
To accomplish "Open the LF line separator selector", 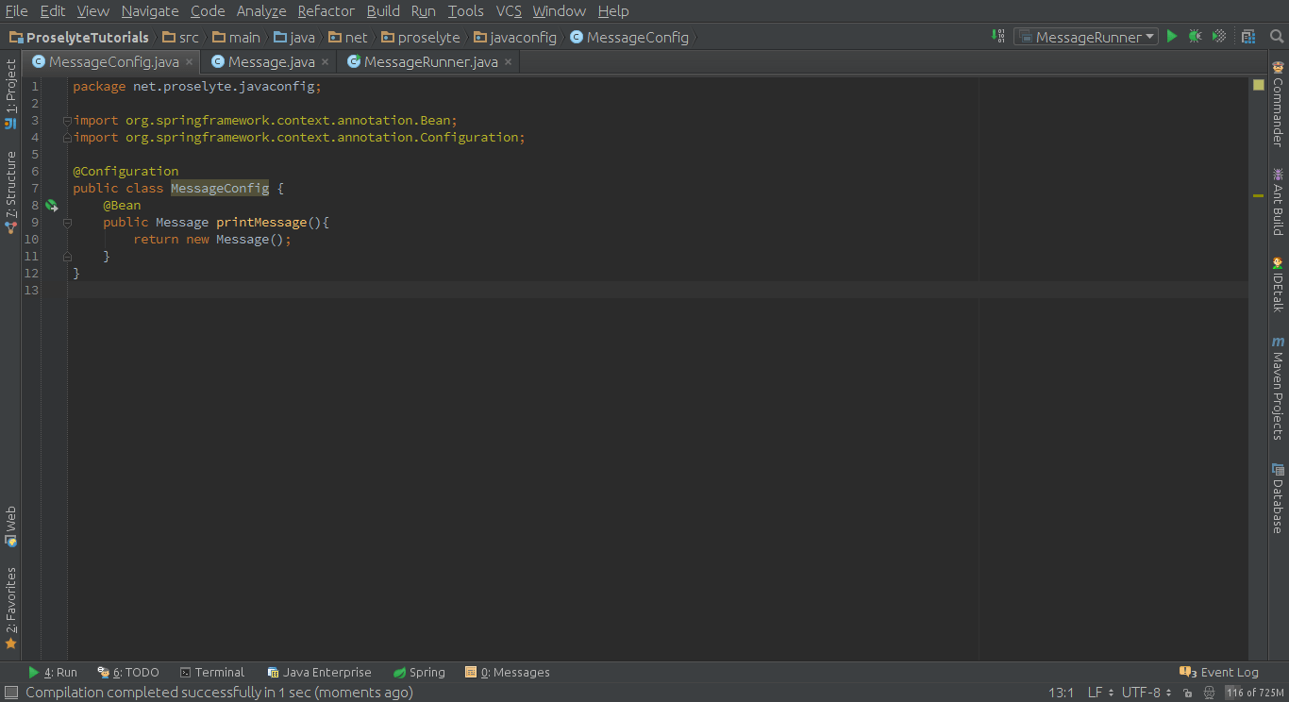I will pyautogui.click(x=1100, y=693).
